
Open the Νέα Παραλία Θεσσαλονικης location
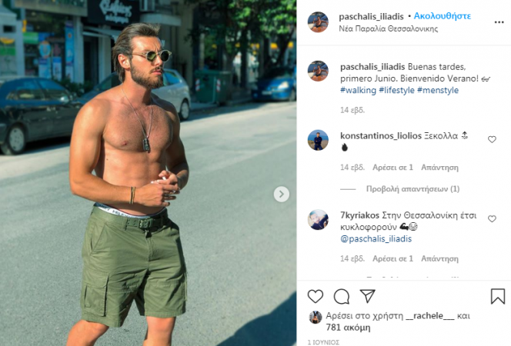click(388, 28)
